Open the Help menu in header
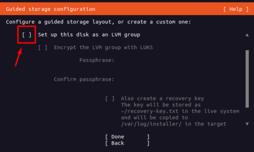 coord(236,9)
